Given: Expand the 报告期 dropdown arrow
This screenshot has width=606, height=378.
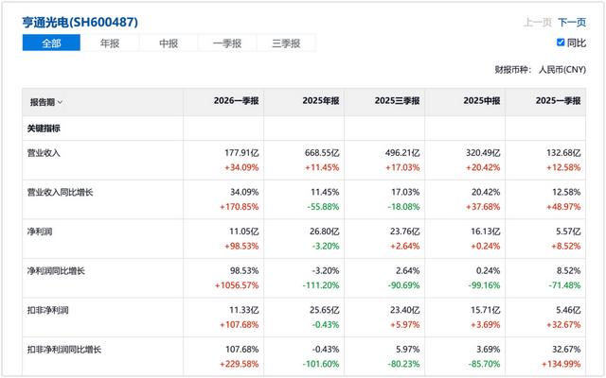Looking at the screenshot, I should [x=60, y=102].
